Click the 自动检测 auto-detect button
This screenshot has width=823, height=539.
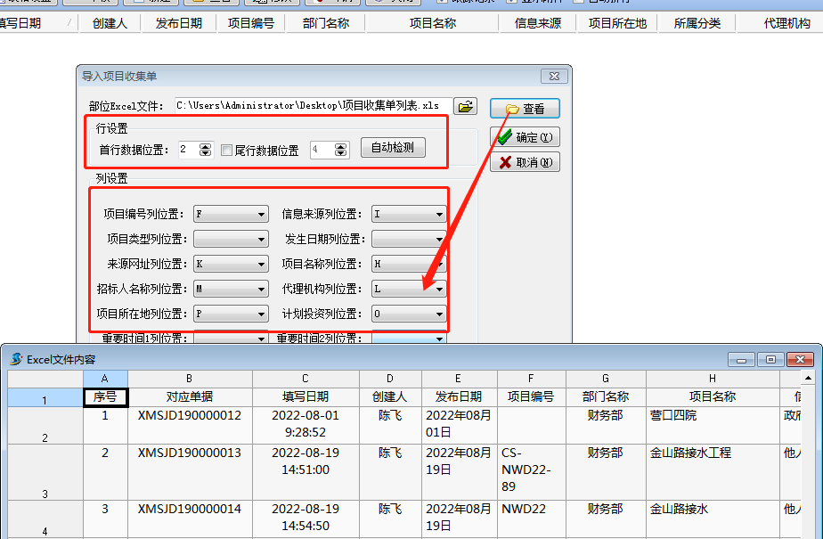point(393,148)
